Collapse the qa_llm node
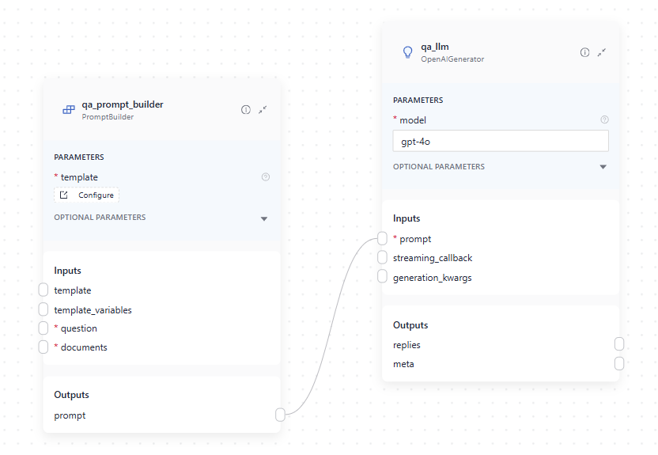This screenshot has width=658, height=455. [602, 52]
